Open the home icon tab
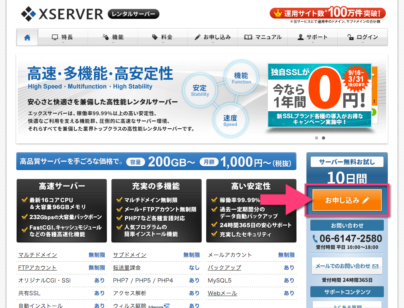The image size is (404, 308). pos(27,37)
